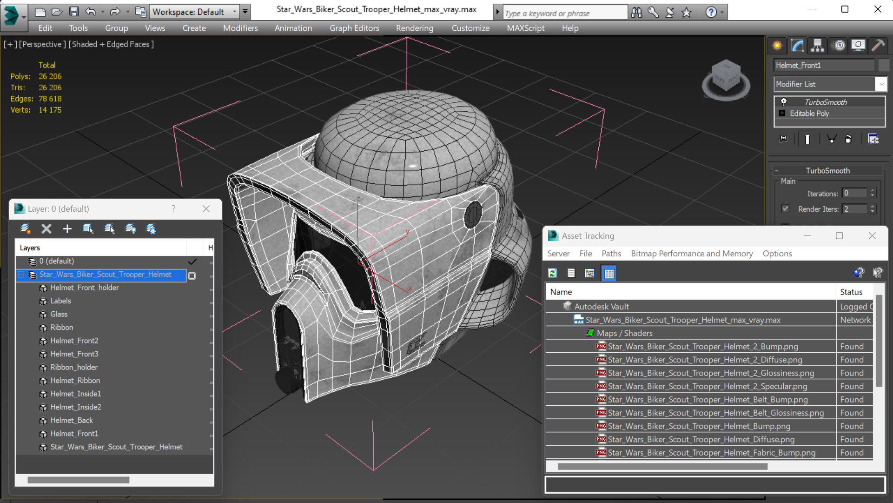Viewport: 893px width, 503px height.
Task: Increase the Iterations spinner value
Action: tap(873, 190)
